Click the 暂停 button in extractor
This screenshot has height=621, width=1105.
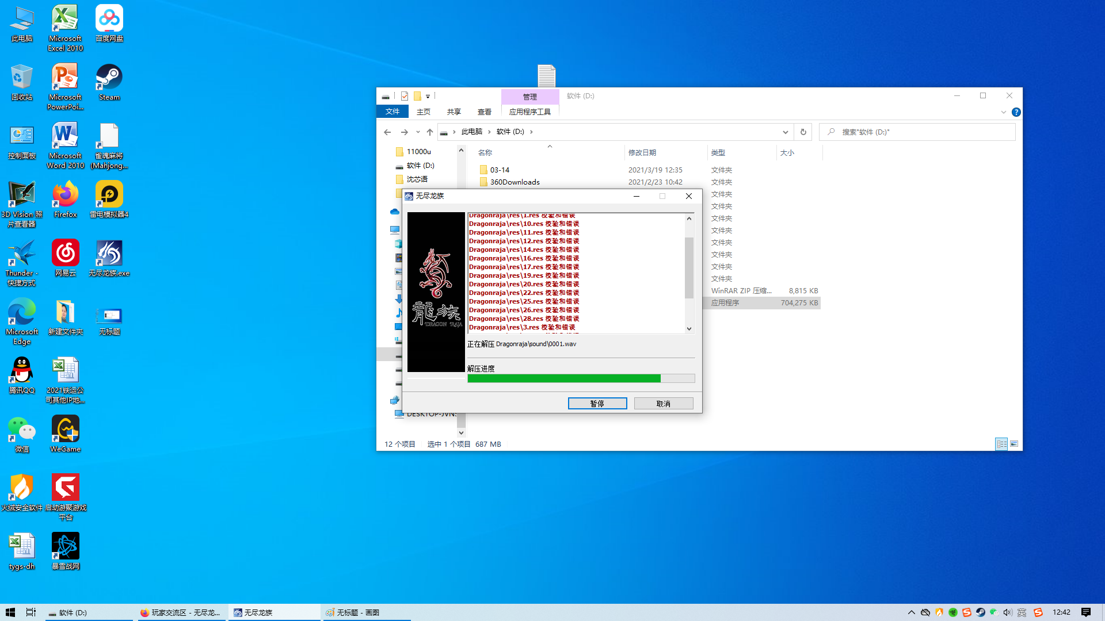(x=597, y=404)
